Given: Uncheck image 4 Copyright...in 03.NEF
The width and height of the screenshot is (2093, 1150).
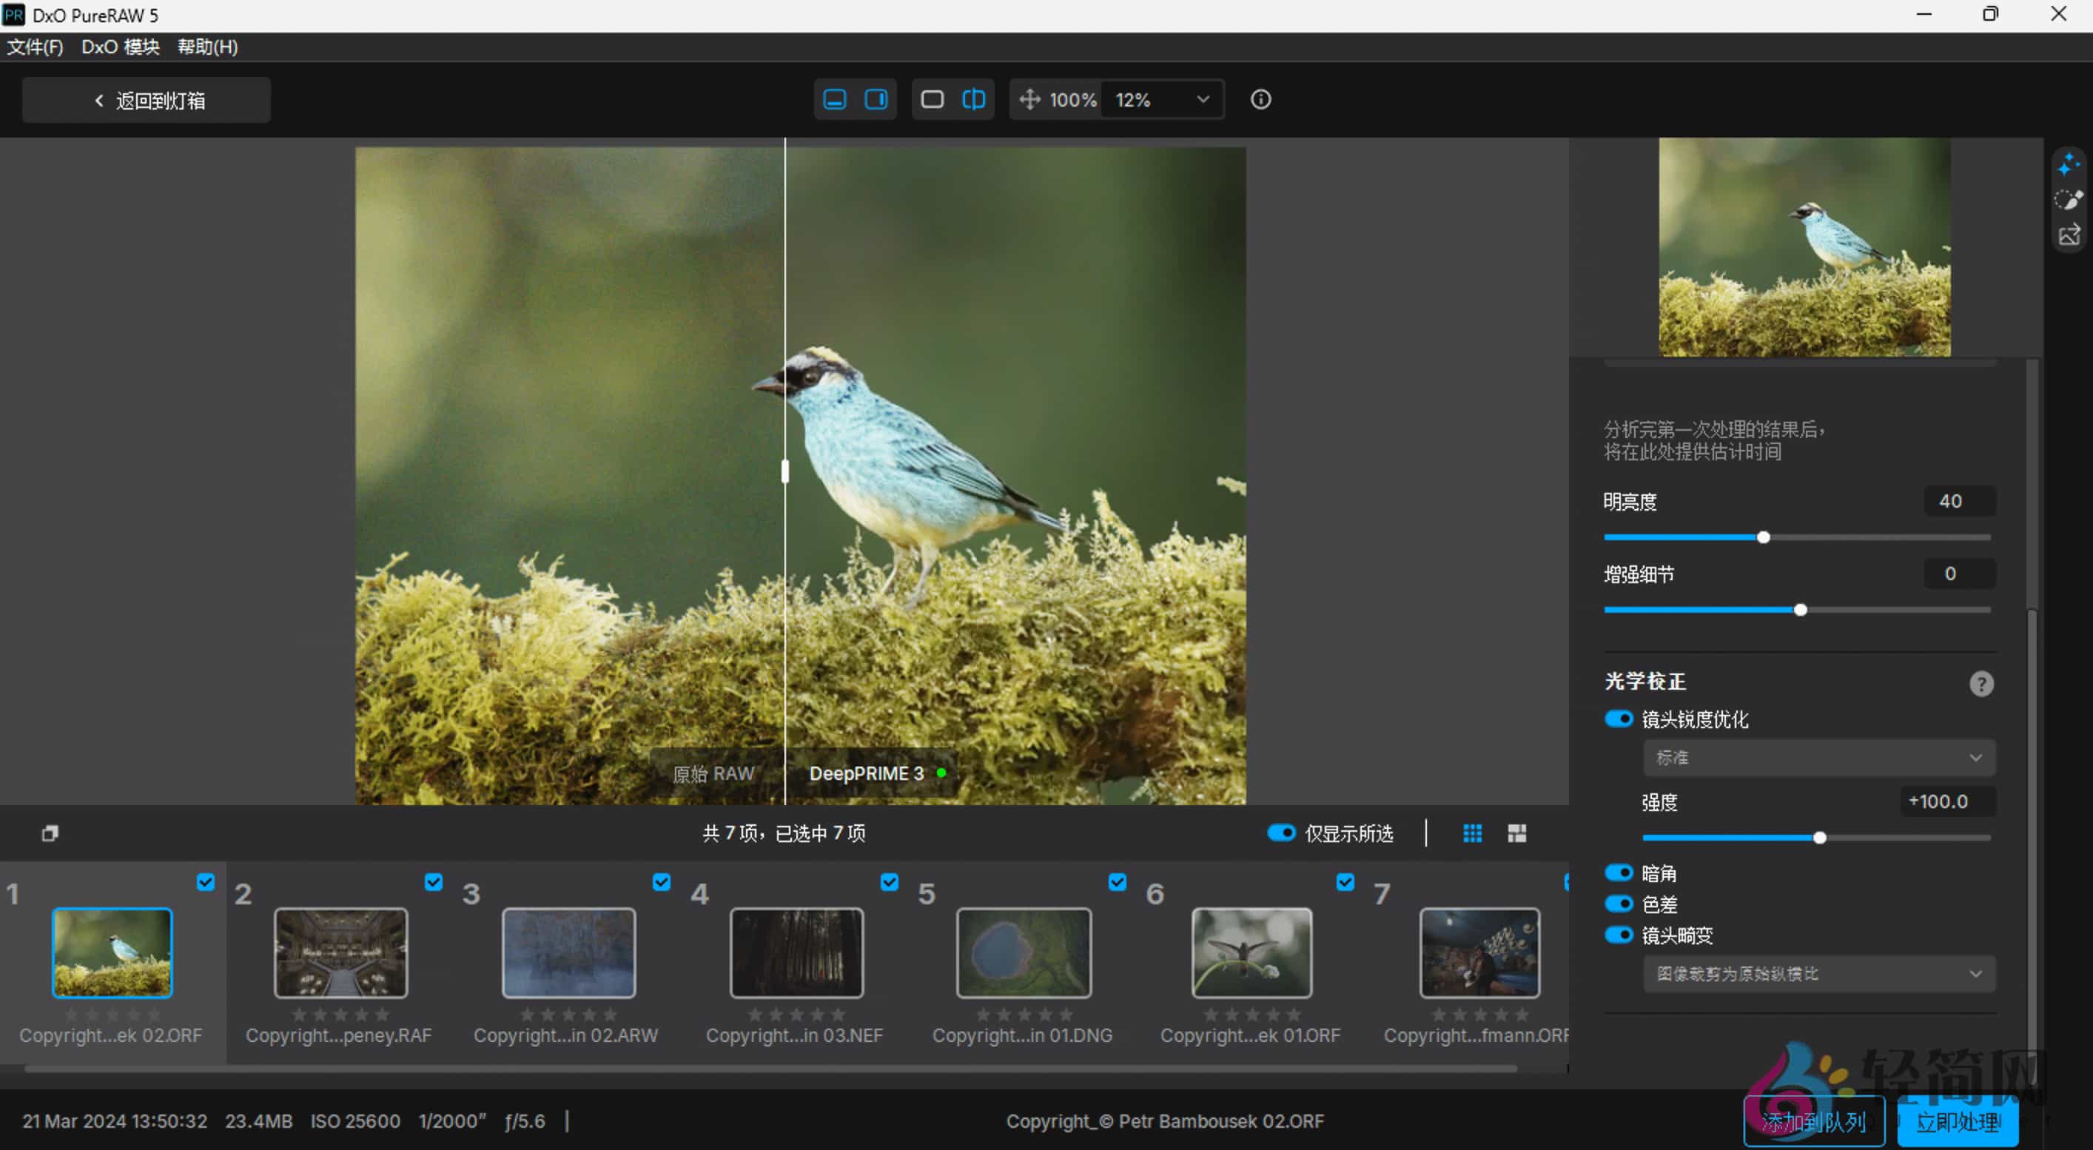Looking at the screenshot, I should point(890,882).
